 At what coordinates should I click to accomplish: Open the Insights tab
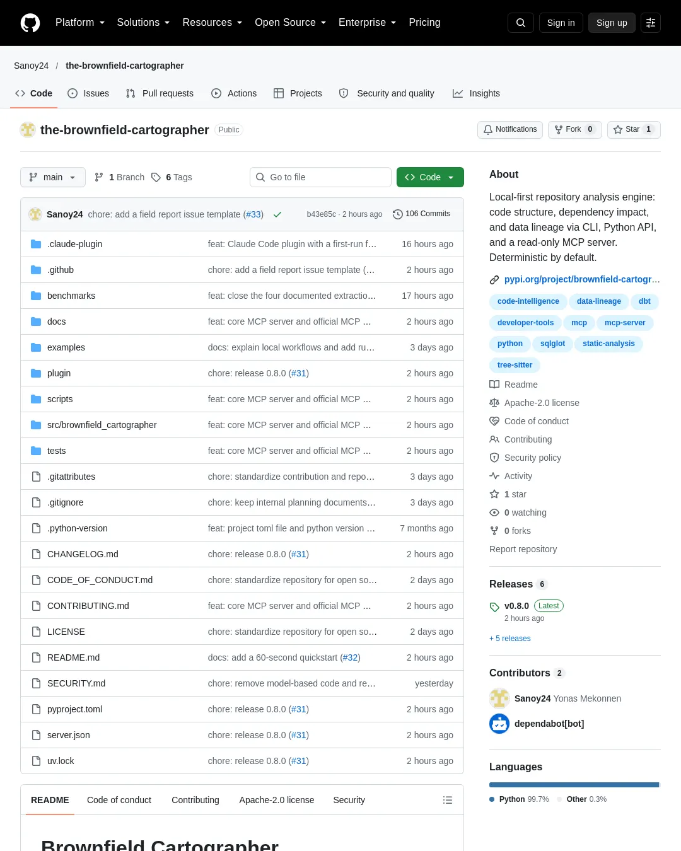click(476, 93)
